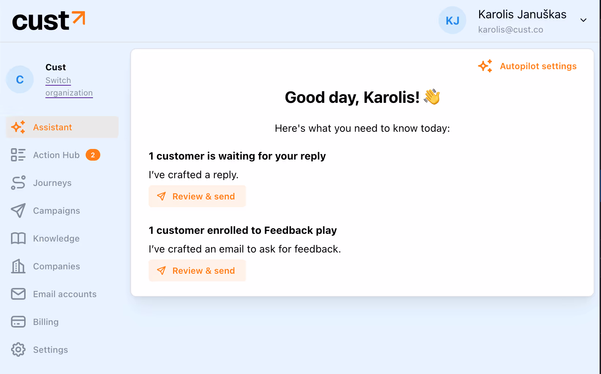Click the Companies building icon
This screenshot has width=601, height=374.
coord(18,266)
